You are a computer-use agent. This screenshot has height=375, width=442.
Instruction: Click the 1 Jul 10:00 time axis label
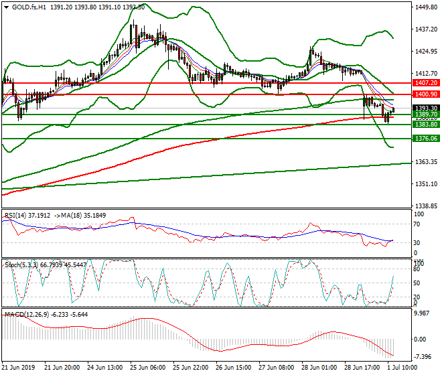coord(402,368)
